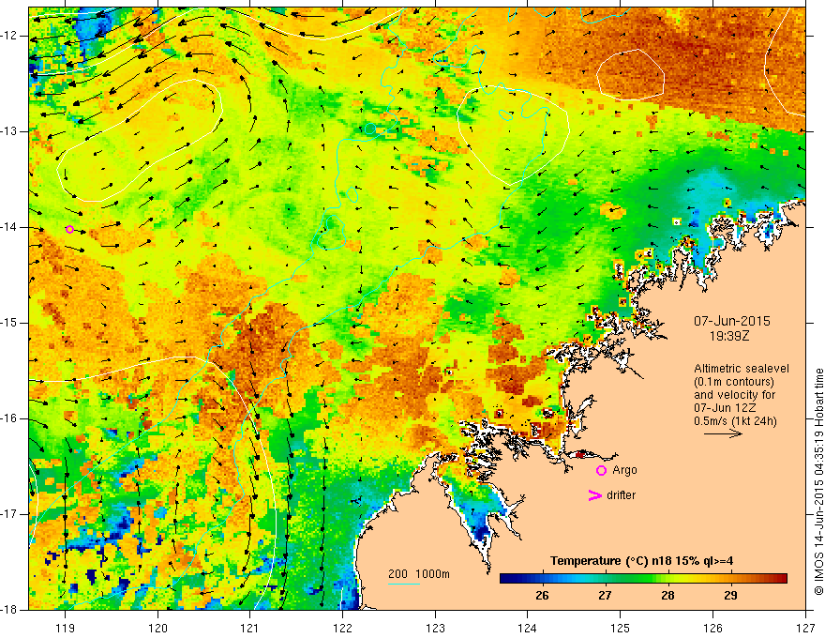Viewport: 825px width, 638px height.
Task: Click the '124' longitude axis label
Action: pos(528,628)
